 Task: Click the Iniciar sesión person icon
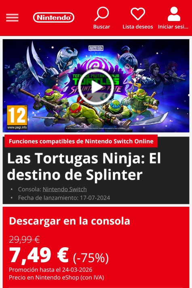tap(174, 14)
